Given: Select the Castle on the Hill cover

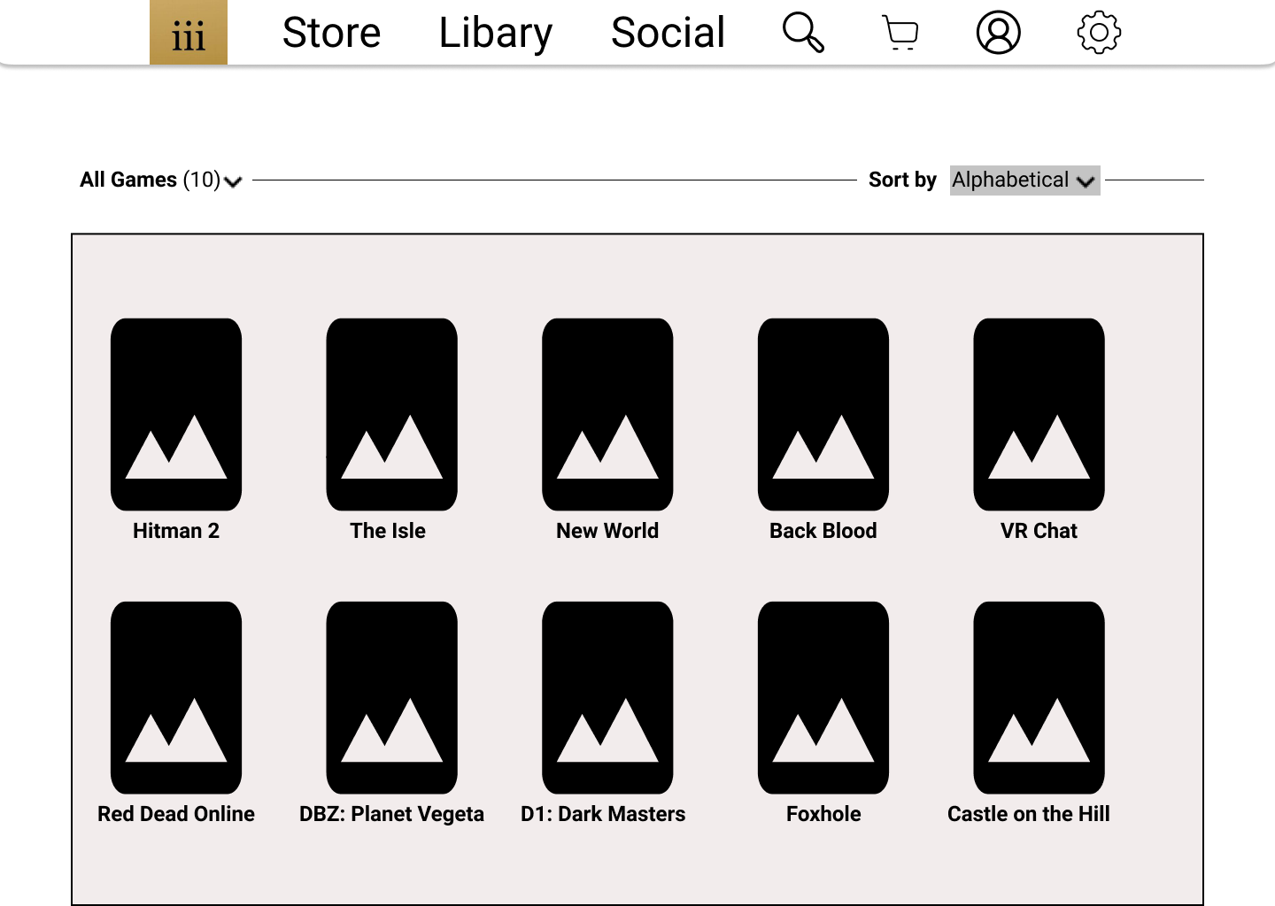Looking at the screenshot, I should [x=1039, y=697].
